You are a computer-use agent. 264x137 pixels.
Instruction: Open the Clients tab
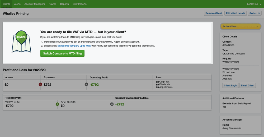click(x=6, y=4)
